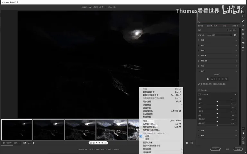Open the ProPhoto RGB workflow options link
Image resolution: width=247 pixels, height=154 pixels.
tap(98, 149)
